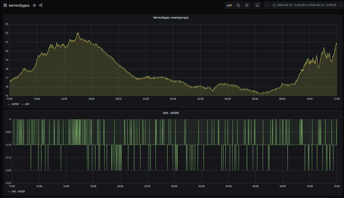Open the time range picker
The height and width of the screenshot is (198, 344).
306,5
